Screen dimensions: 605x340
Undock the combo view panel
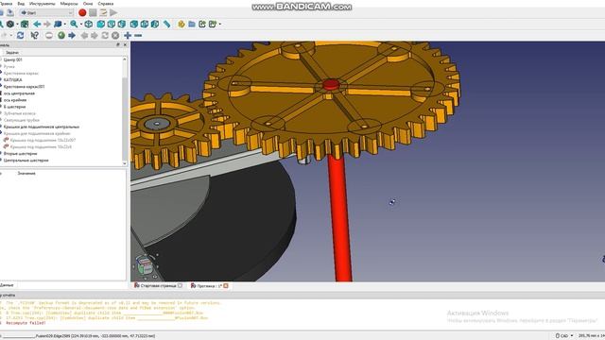coord(118,44)
